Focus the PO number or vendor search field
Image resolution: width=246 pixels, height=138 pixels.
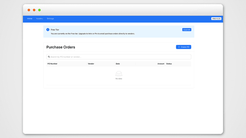(x=119, y=57)
